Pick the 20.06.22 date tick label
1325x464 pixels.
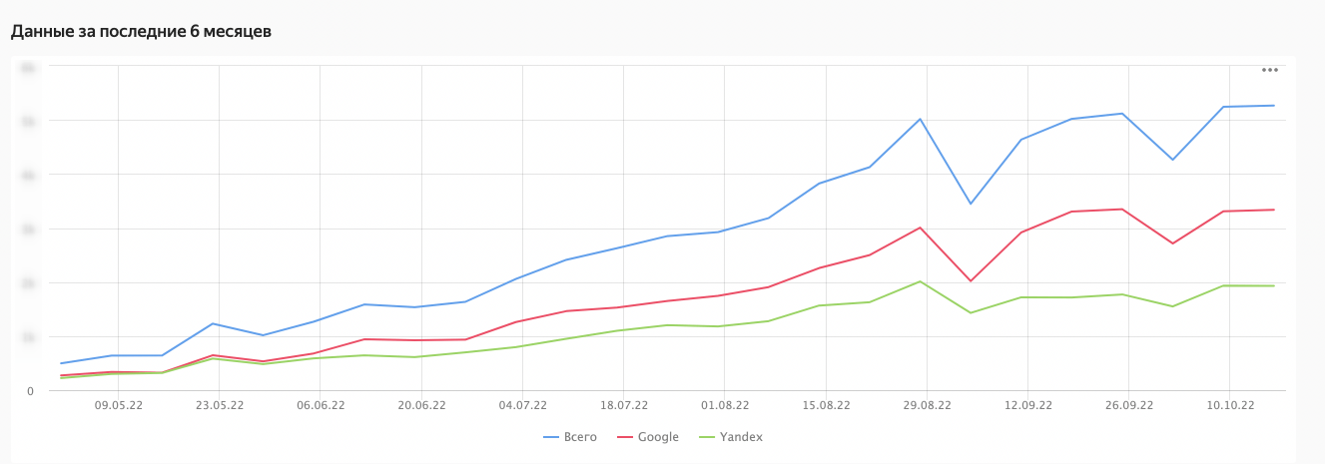pyautogui.click(x=421, y=405)
